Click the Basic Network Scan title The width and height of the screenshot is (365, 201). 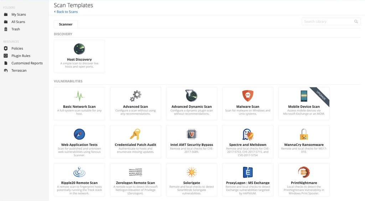pyautogui.click(x=79, y=107)
